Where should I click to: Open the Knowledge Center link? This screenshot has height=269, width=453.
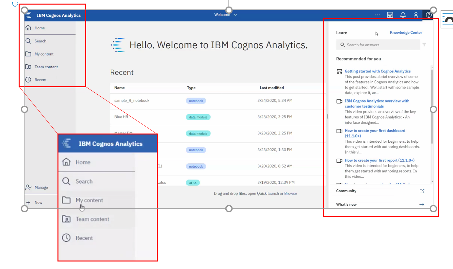click(406, 33)
